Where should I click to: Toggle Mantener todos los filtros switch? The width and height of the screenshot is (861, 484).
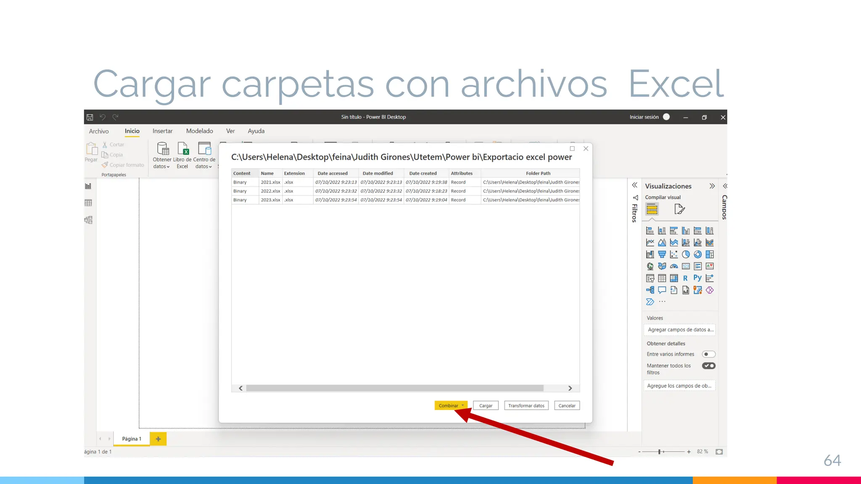[709, 366]
